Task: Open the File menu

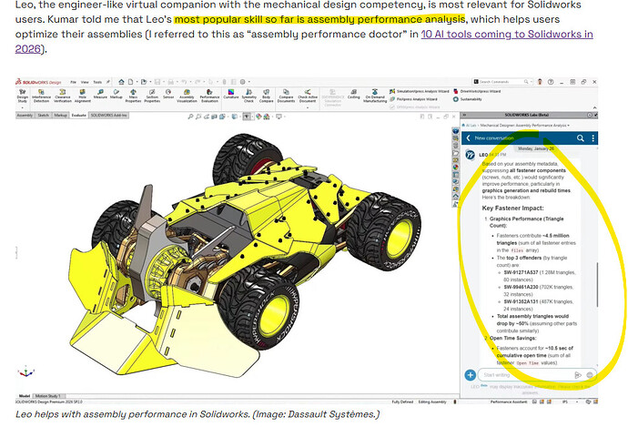Action: click(74, 82)
